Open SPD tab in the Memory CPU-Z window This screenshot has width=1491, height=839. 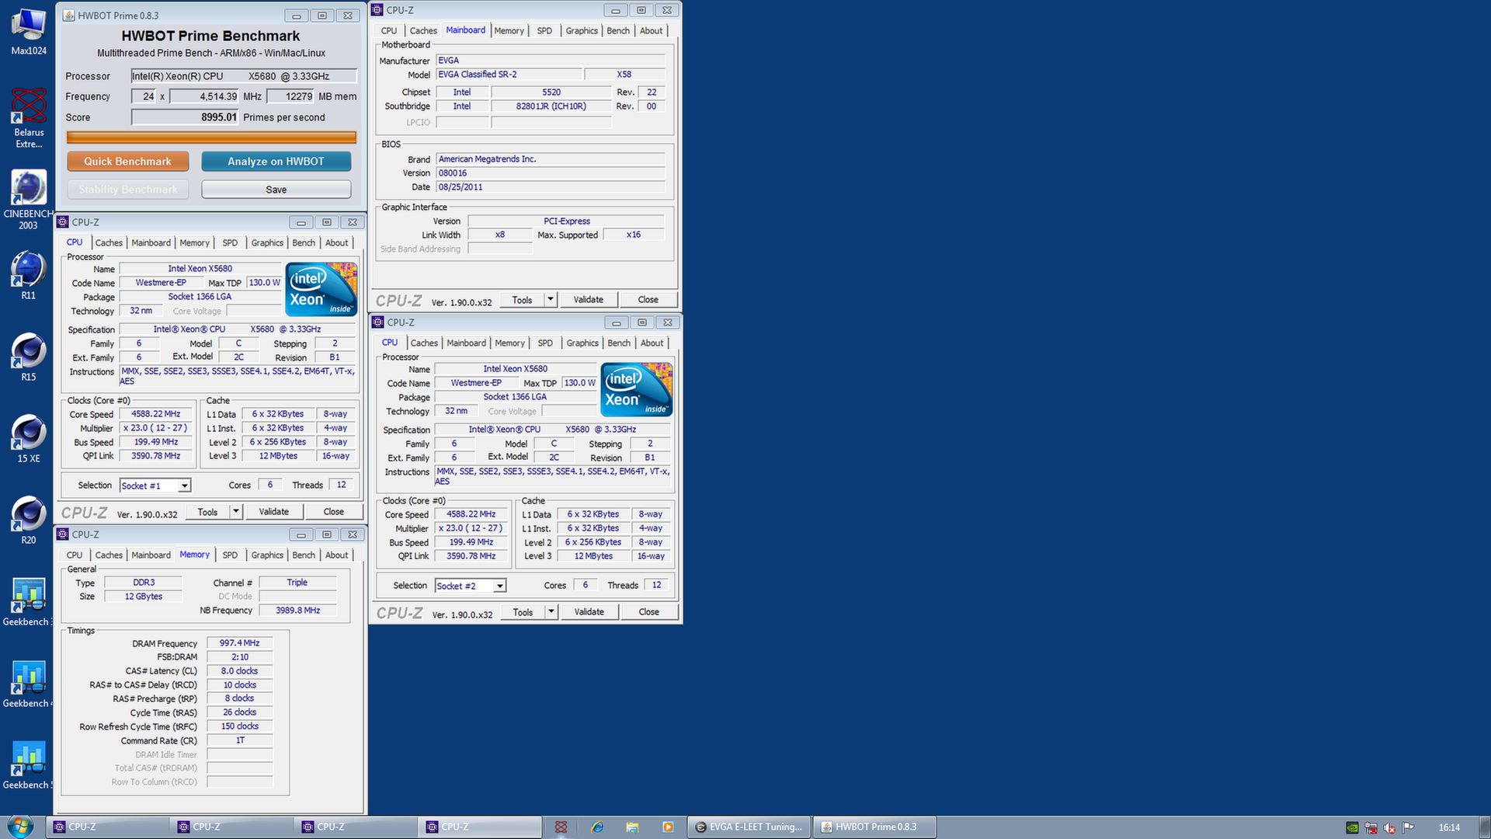230,555
